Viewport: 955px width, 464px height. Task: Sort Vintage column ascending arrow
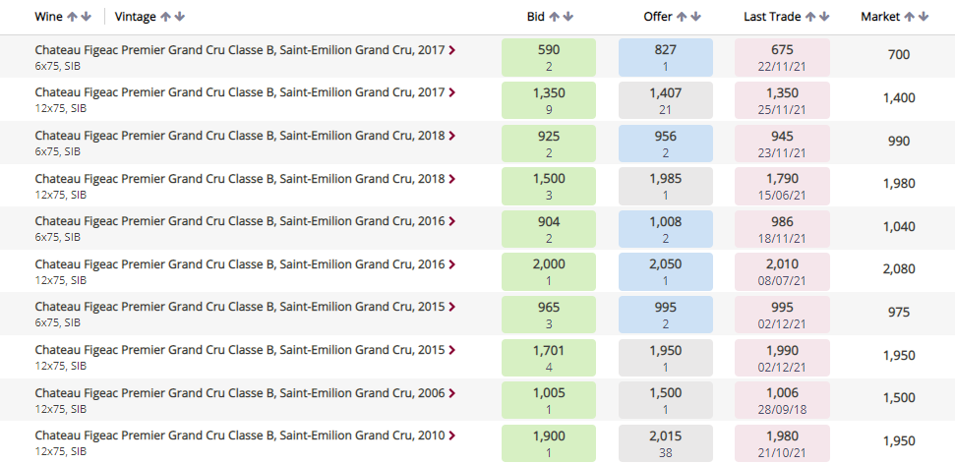click(x=165, y=17)
